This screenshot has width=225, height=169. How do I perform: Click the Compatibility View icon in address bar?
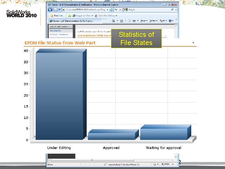coord(111,10)
